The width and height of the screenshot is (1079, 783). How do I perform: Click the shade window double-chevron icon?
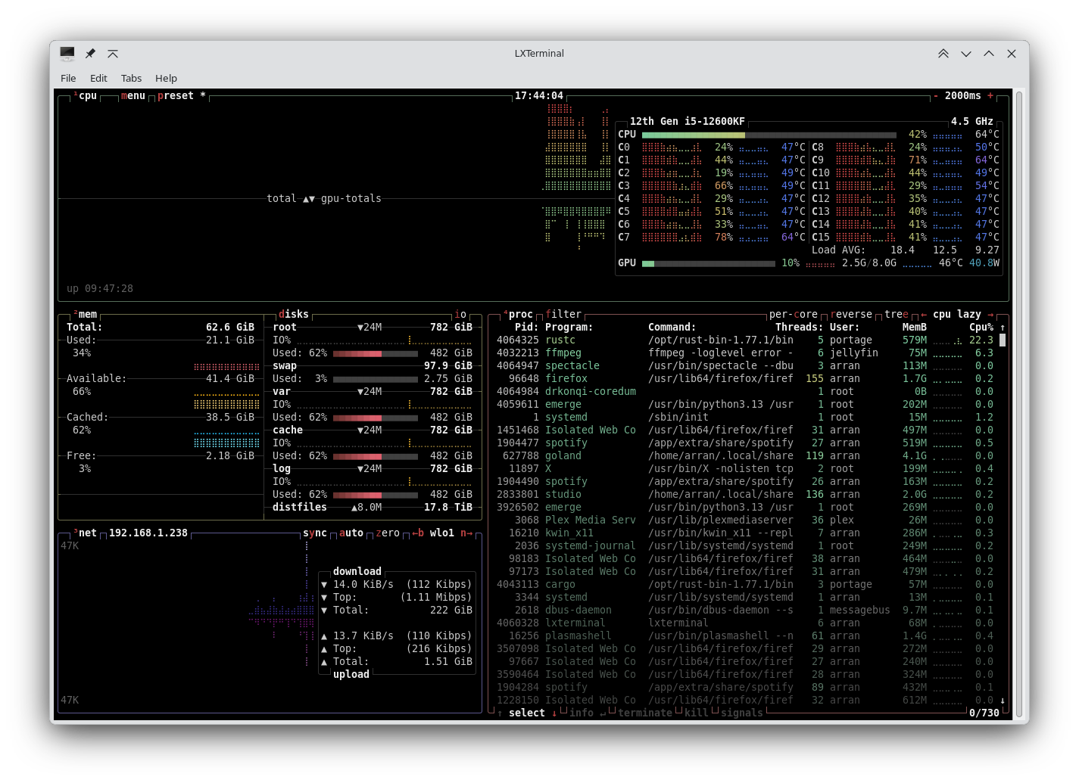point(943,54)
